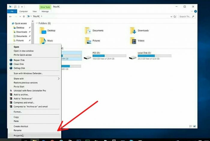Click the search magnifier icon
Screen dimensions: 210x141
pyautogui.click(x=193, y=17)
